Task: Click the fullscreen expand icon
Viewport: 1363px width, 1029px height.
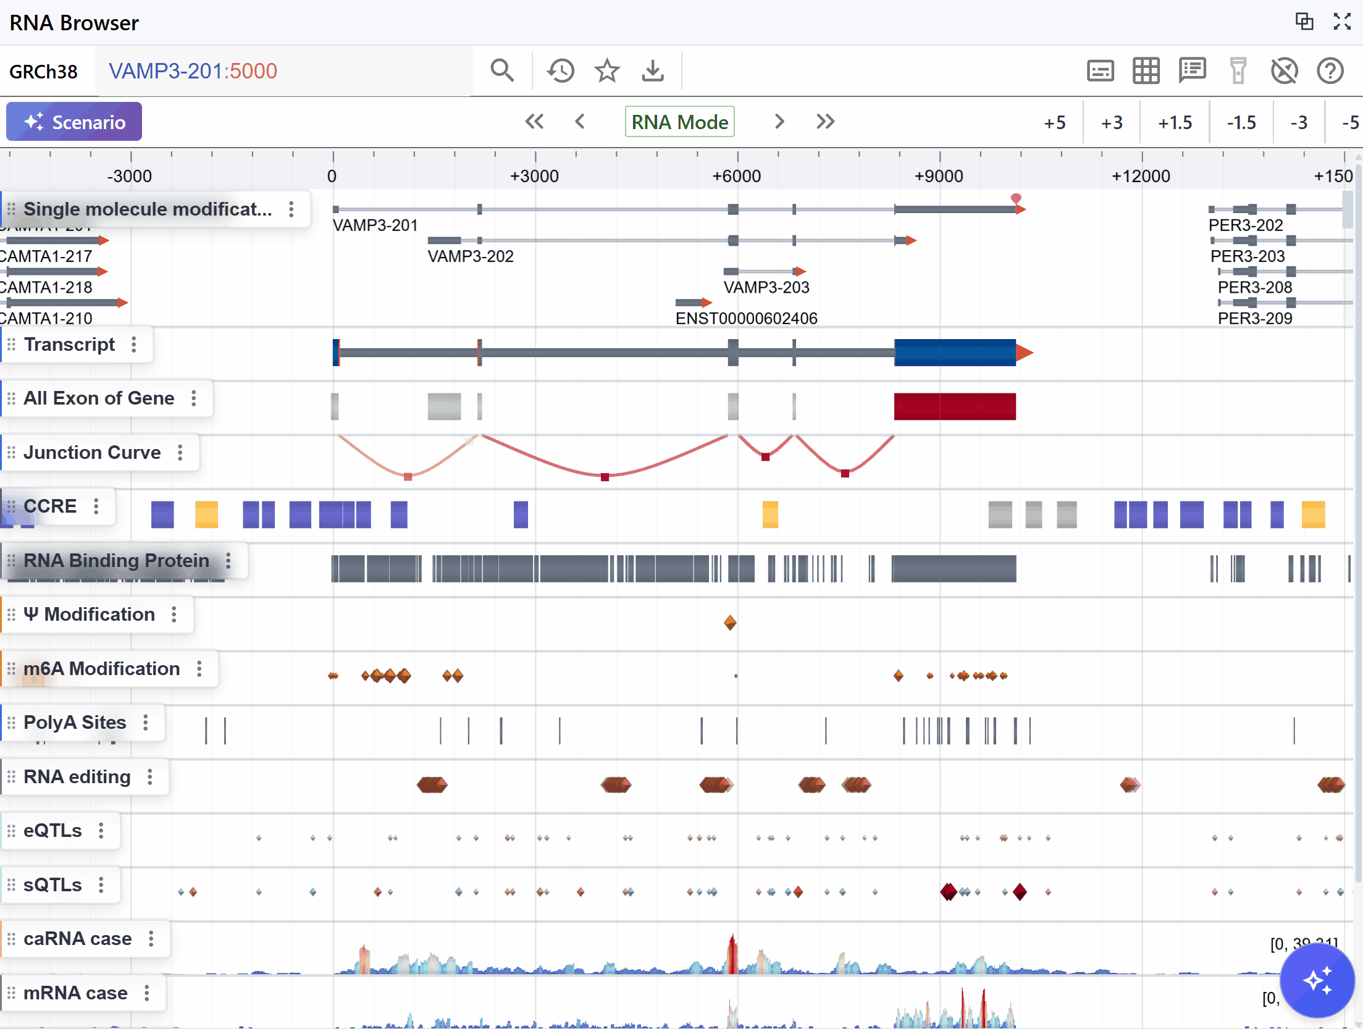Action: tap(1341, 22)
